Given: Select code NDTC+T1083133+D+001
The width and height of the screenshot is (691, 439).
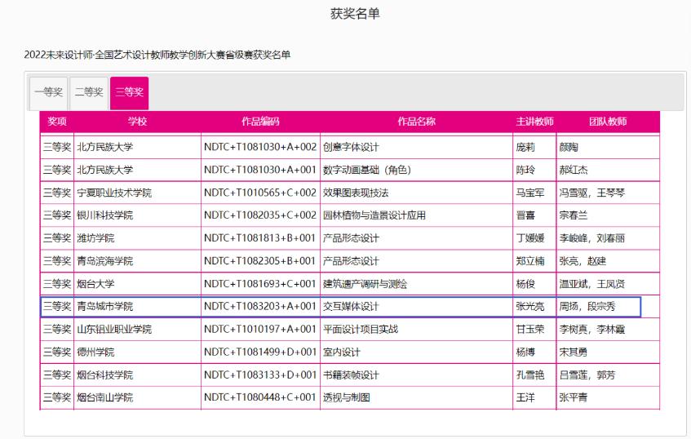Looking at the screenshot, I should pos(260,375).
